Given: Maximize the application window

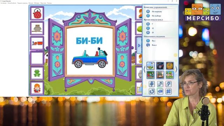Looking at the screenshot, I should click(172, 1).
